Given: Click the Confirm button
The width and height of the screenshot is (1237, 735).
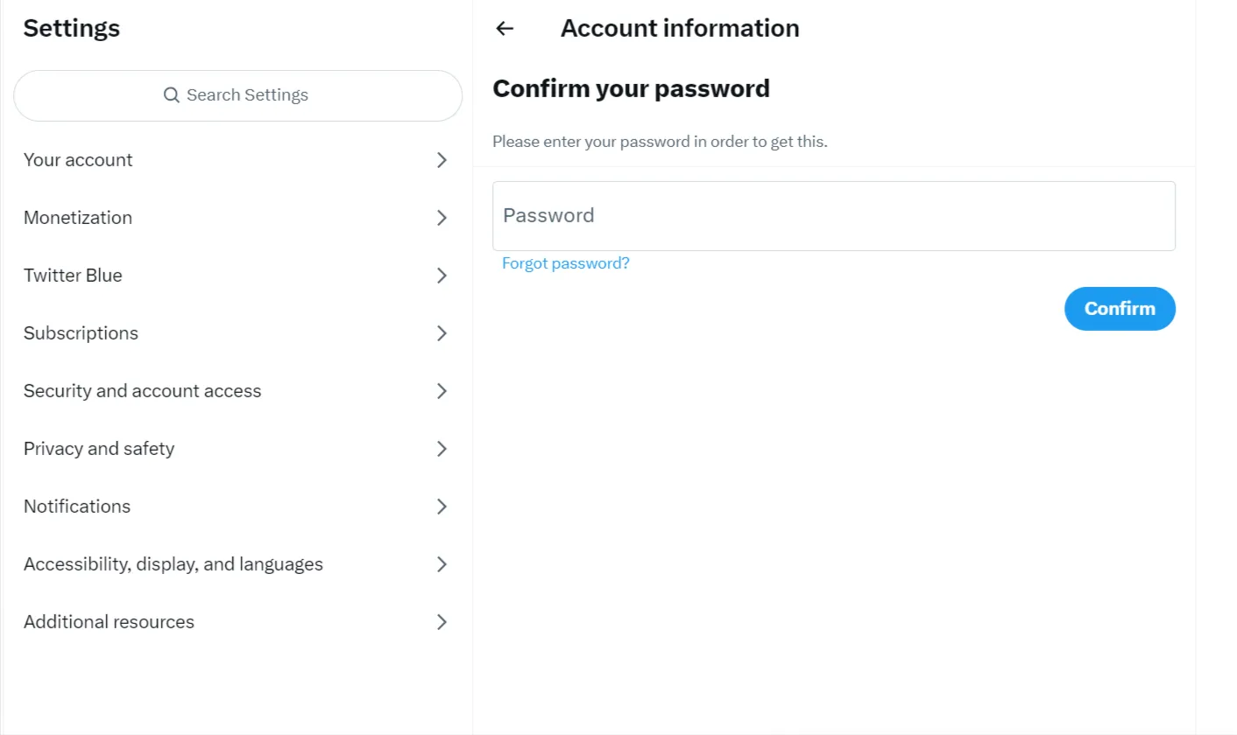Looking at the screenshot, I should pos(1120,308).
